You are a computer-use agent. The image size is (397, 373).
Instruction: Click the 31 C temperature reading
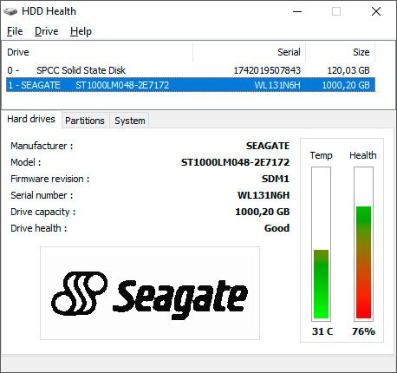322,331
